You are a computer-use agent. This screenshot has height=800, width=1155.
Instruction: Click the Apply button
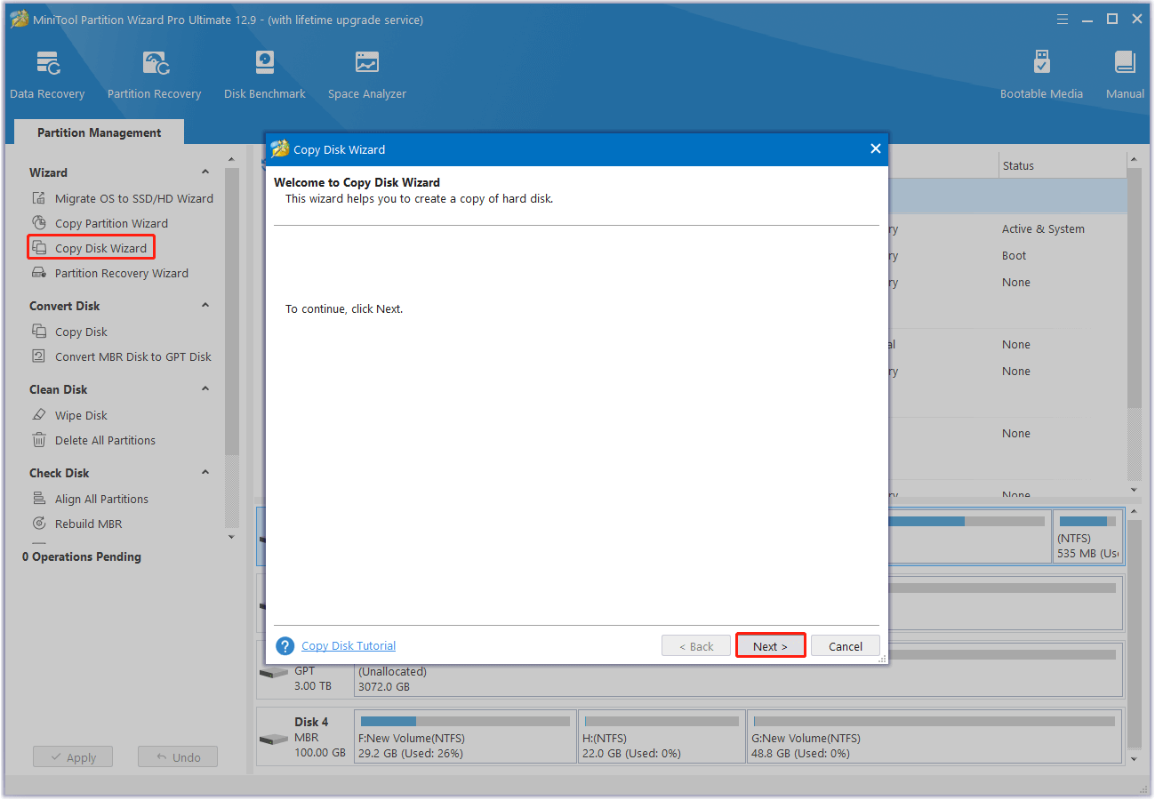(73, 757)
